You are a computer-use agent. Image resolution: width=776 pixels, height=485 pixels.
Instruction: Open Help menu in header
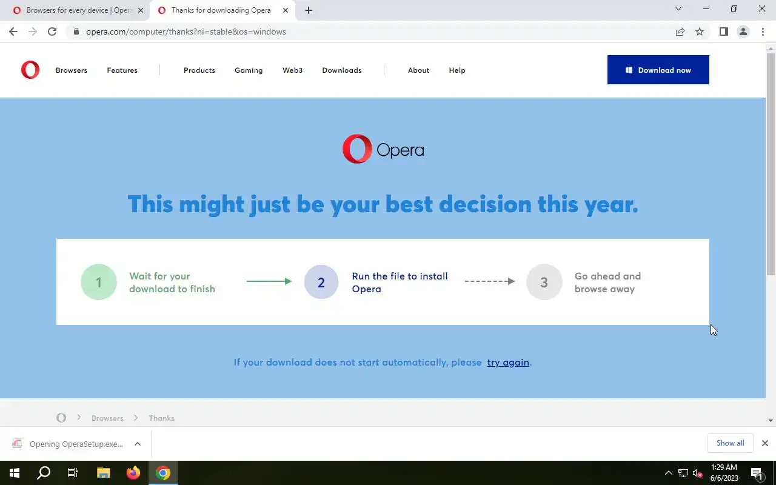457,70
